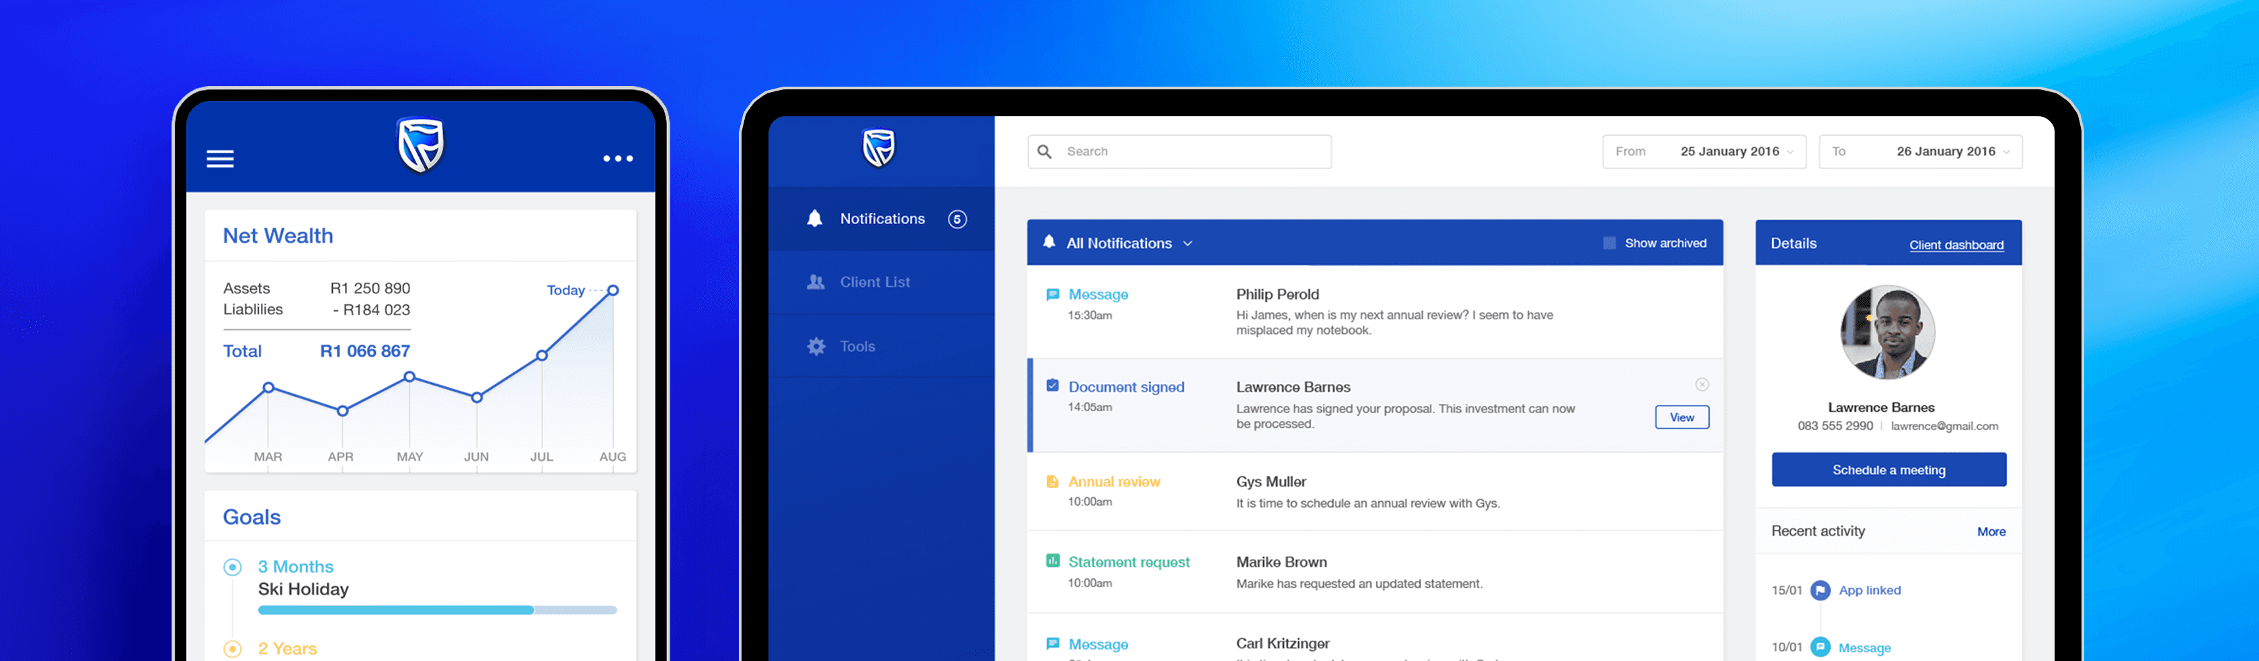
Task: Click the gear icon beside Tools
Action: 816,346
